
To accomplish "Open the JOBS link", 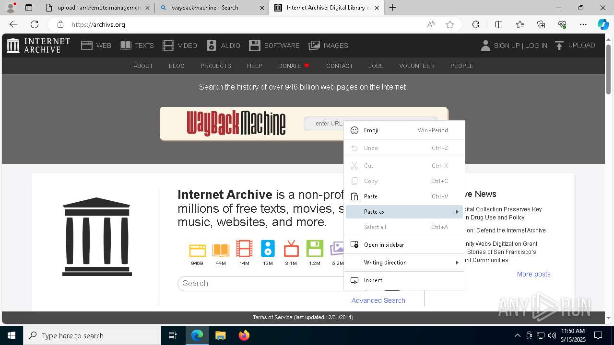I will click(376, 66).
